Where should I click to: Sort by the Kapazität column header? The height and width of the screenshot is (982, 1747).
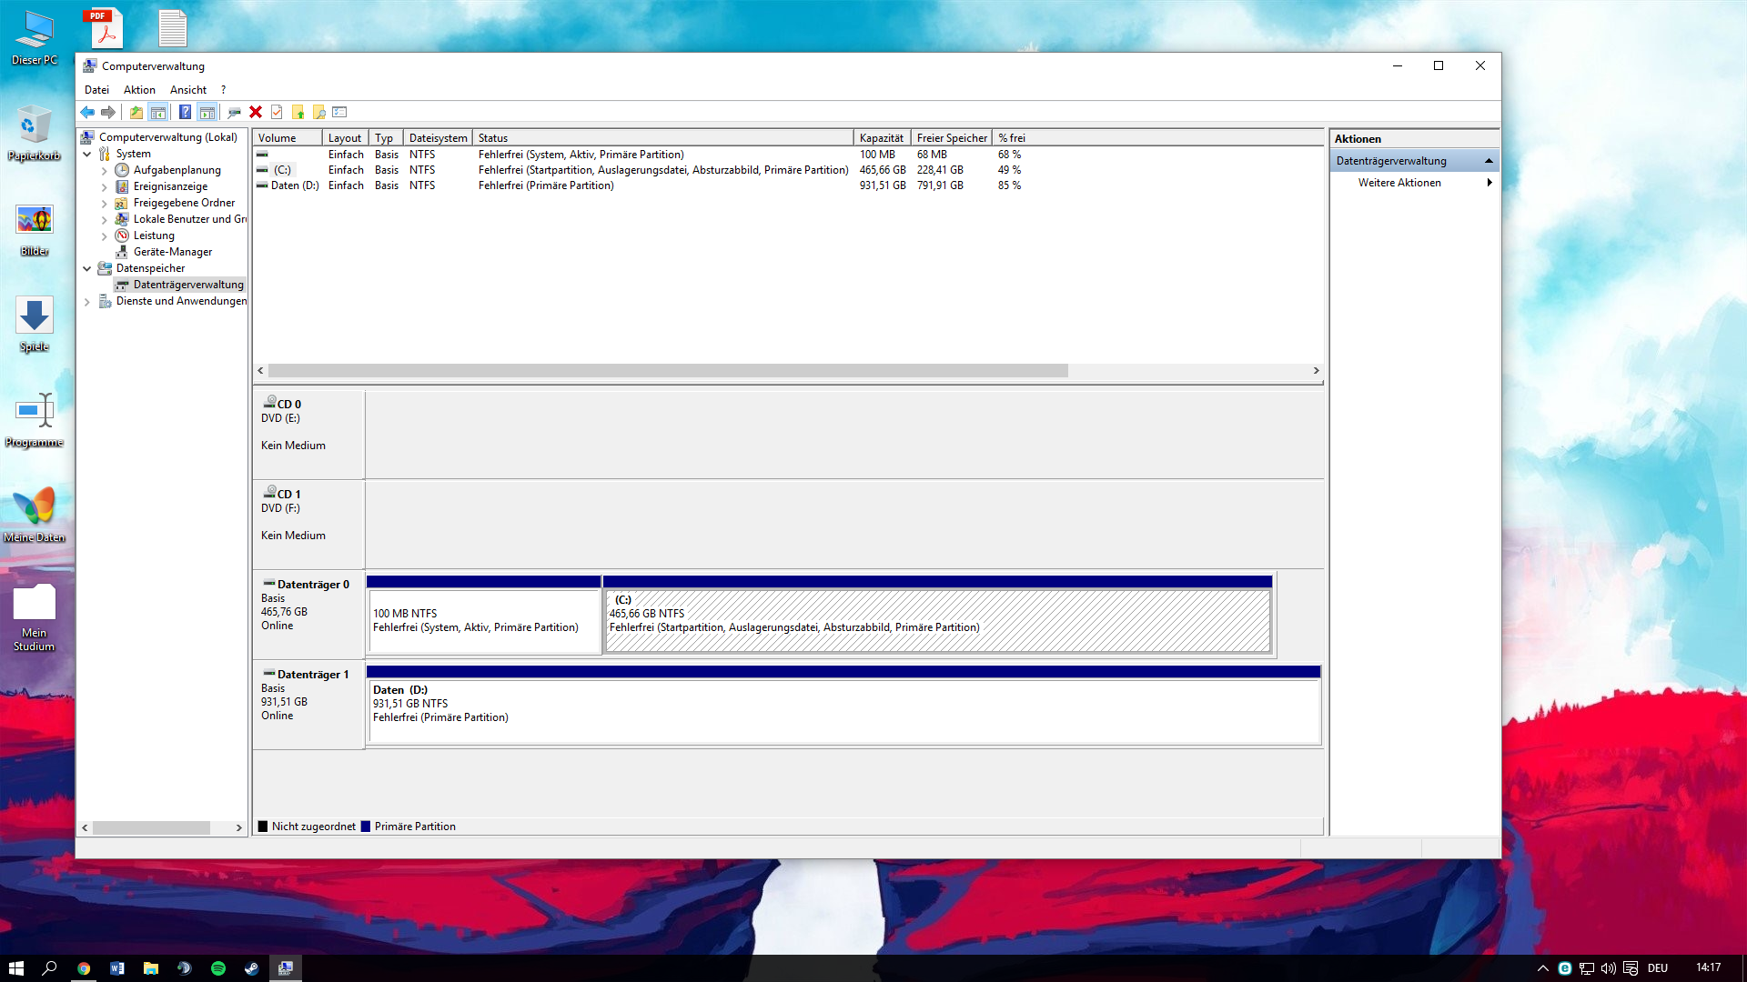(x=881, y=138)
